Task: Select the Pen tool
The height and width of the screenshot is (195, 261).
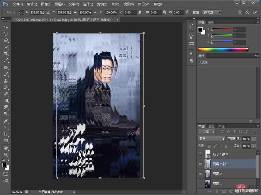Action: pos(6,121)
